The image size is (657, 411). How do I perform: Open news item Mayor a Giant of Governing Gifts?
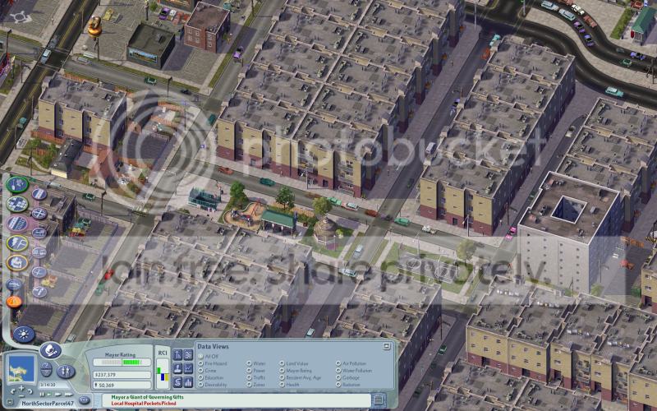point(147,397)
